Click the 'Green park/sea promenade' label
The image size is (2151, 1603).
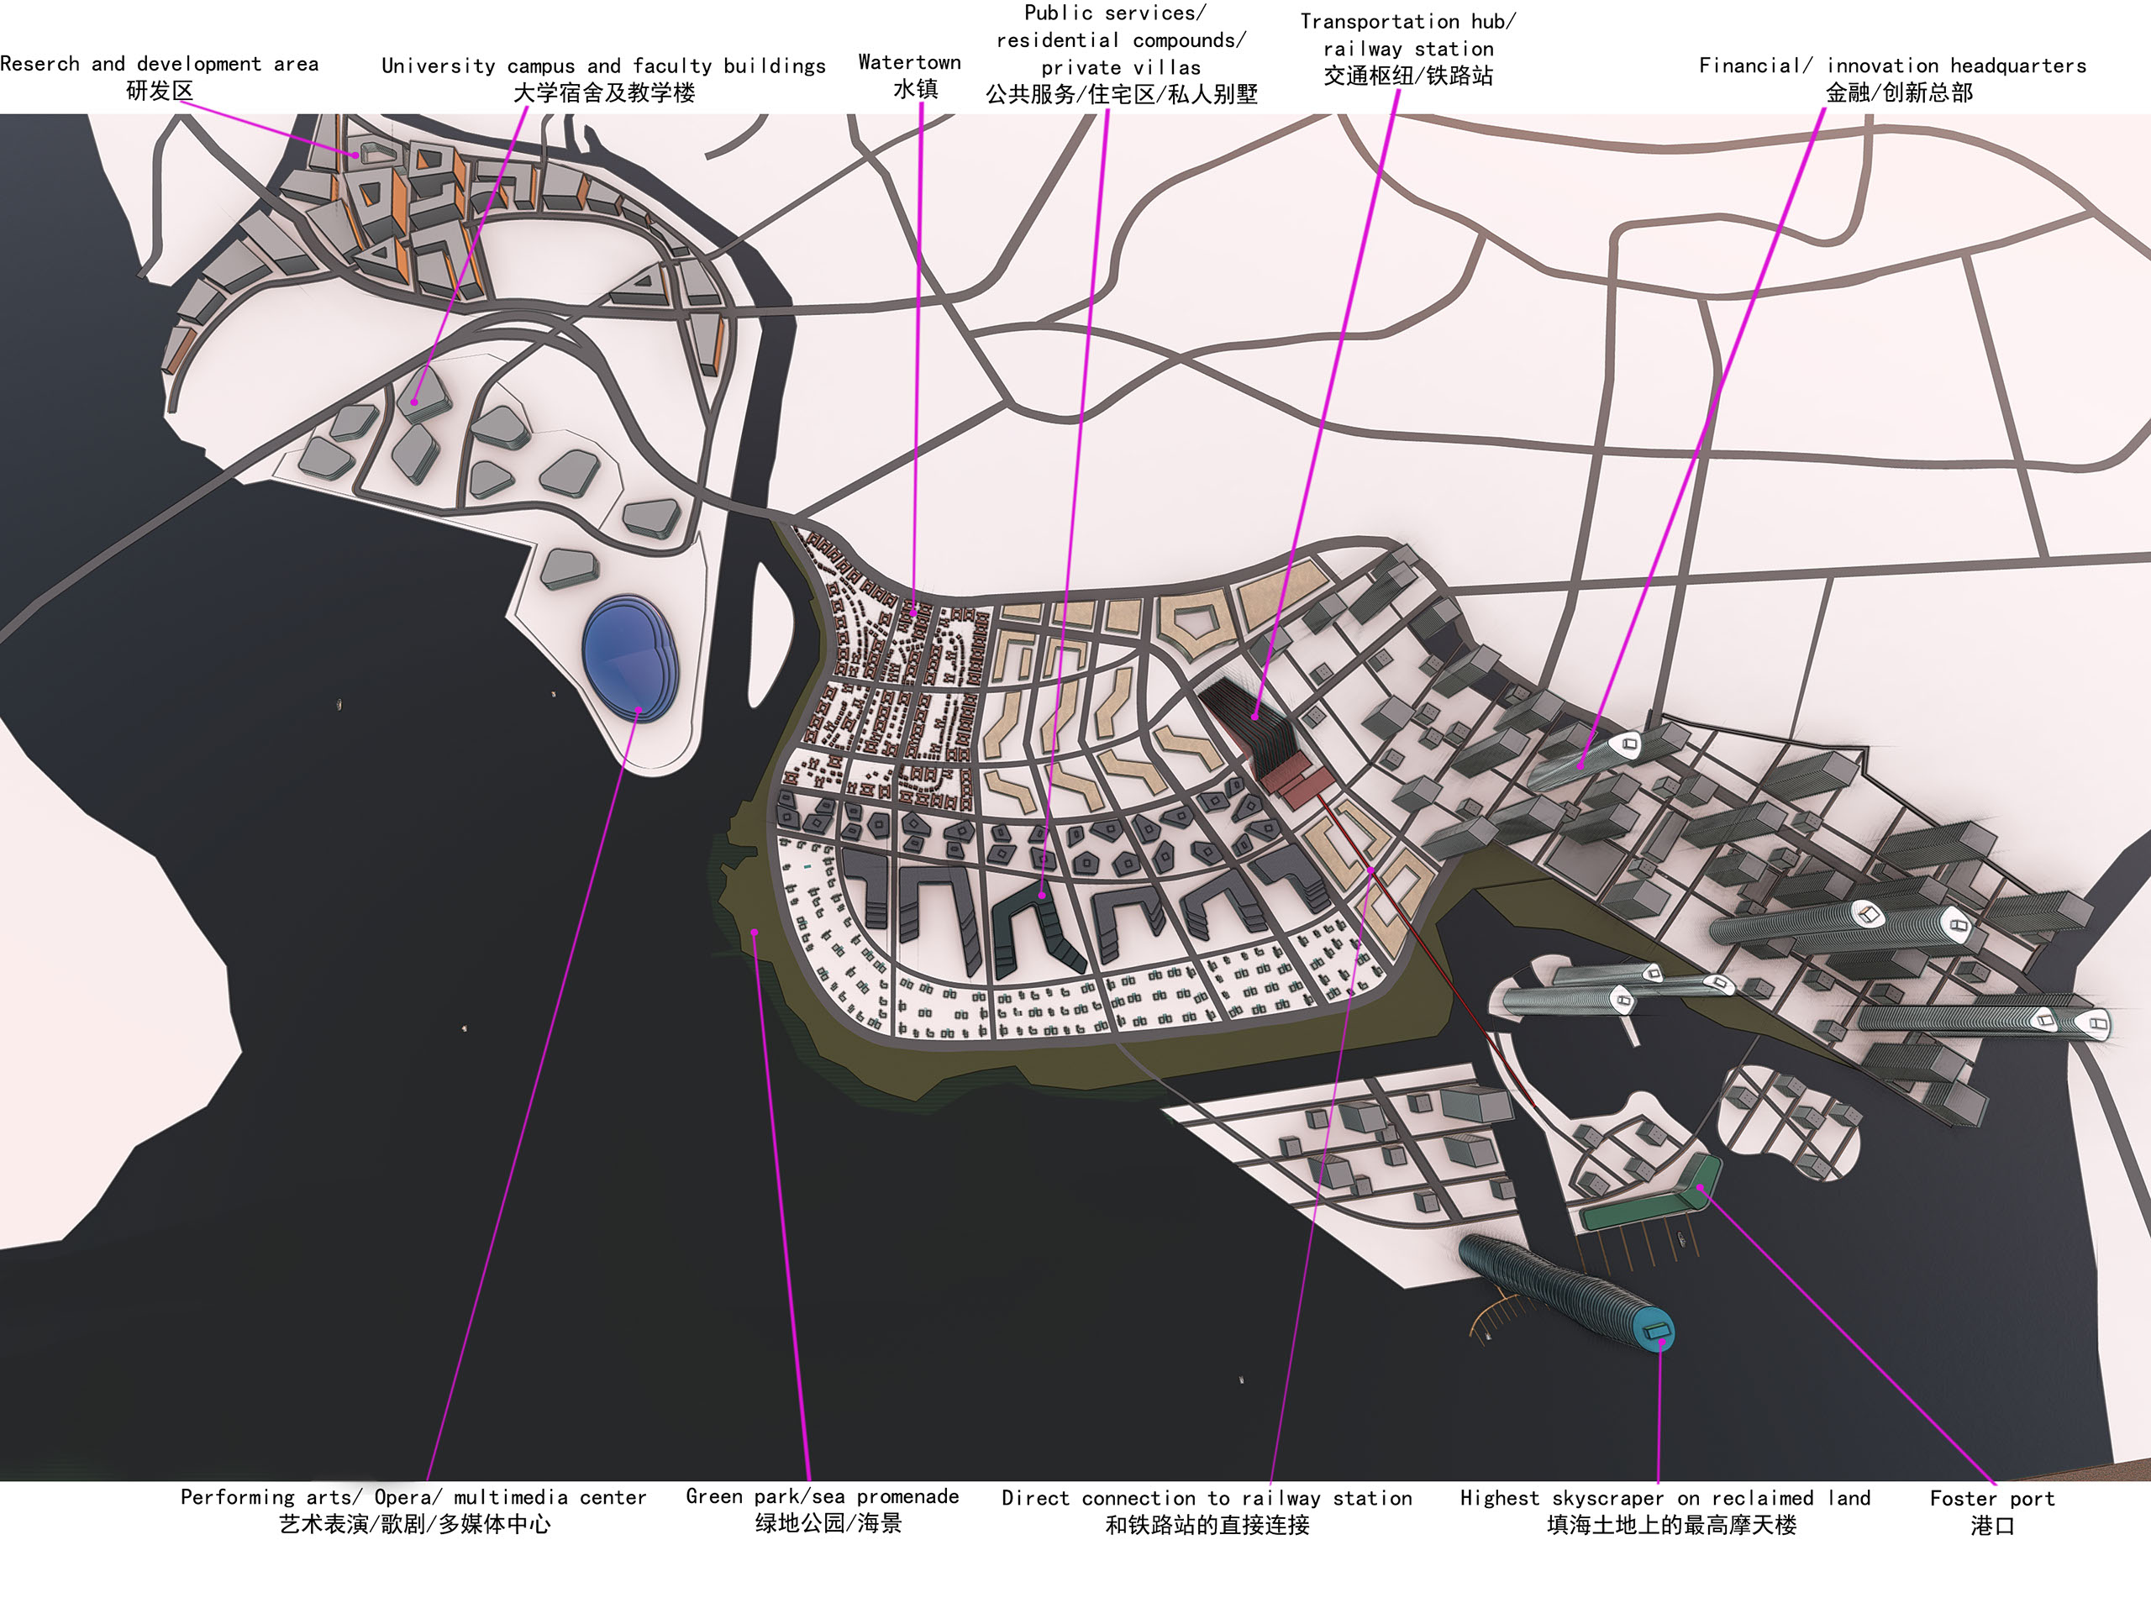(822, 1496)
